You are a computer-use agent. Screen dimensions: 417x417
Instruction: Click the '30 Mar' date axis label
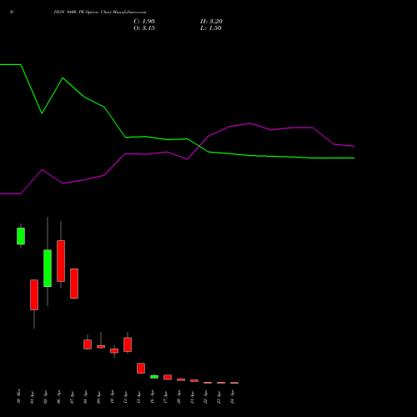(18, 396)
